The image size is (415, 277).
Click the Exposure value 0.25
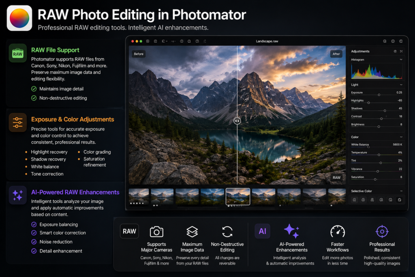pos(399,92)
